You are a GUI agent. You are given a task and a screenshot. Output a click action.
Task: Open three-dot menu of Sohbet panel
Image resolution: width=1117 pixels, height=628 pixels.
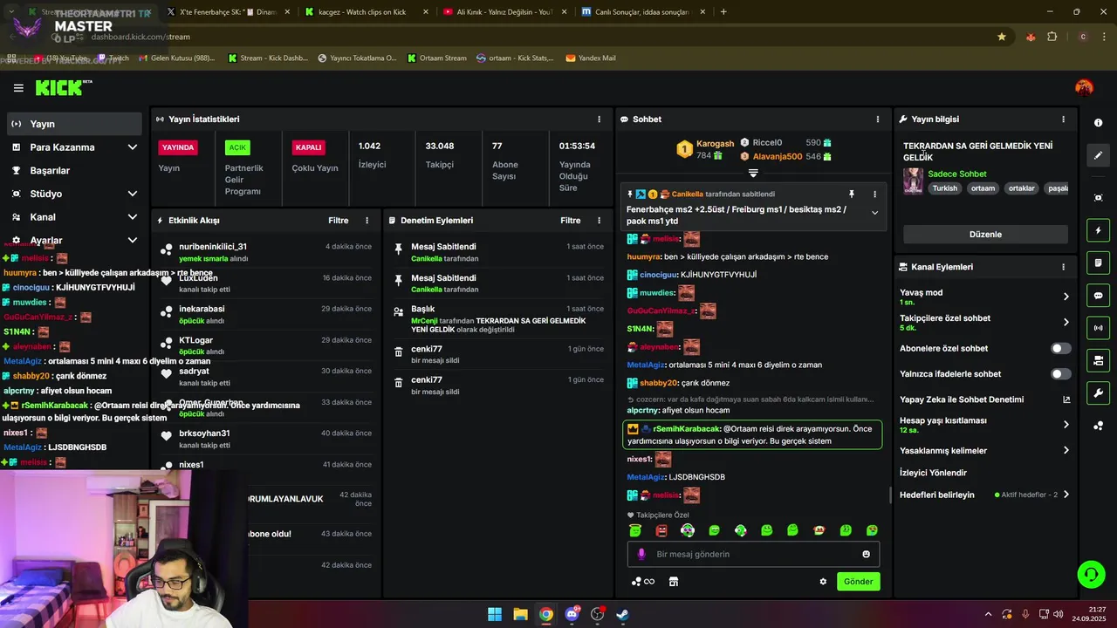coord(878,119)
